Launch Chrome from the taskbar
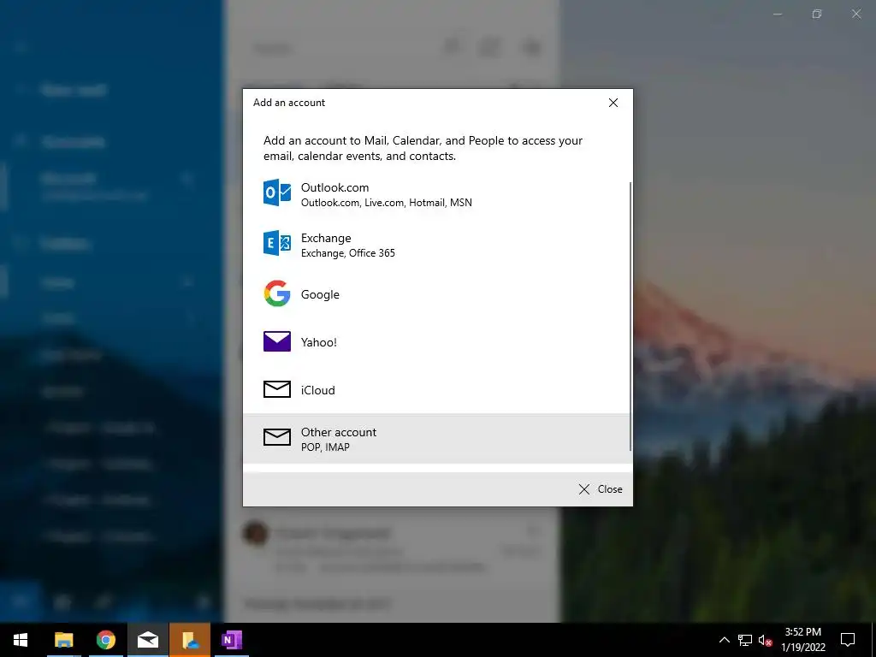The width and height of the screenshot is (876, 657). click(105, 640)
